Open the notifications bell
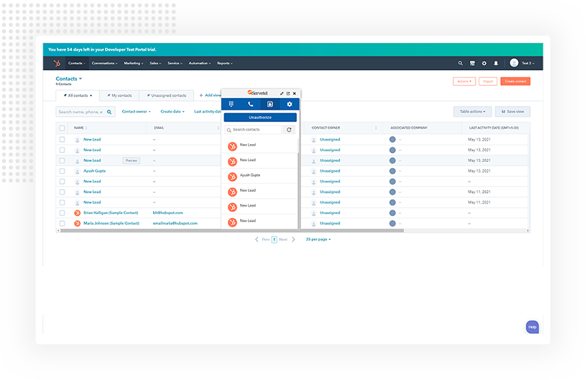Image resolution: width=586 pixels, height=380 pixels. pyautogui.click(x=496, y=64)
